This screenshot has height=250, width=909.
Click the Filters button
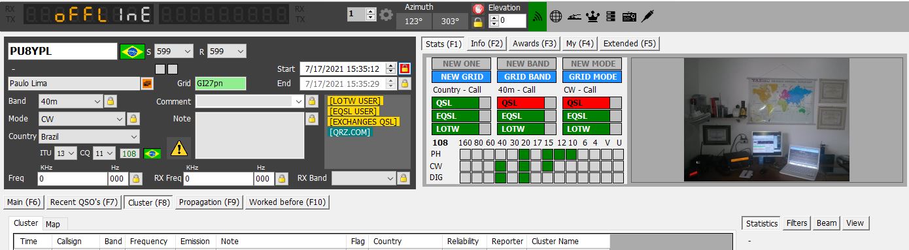click(x=797, y=223)
